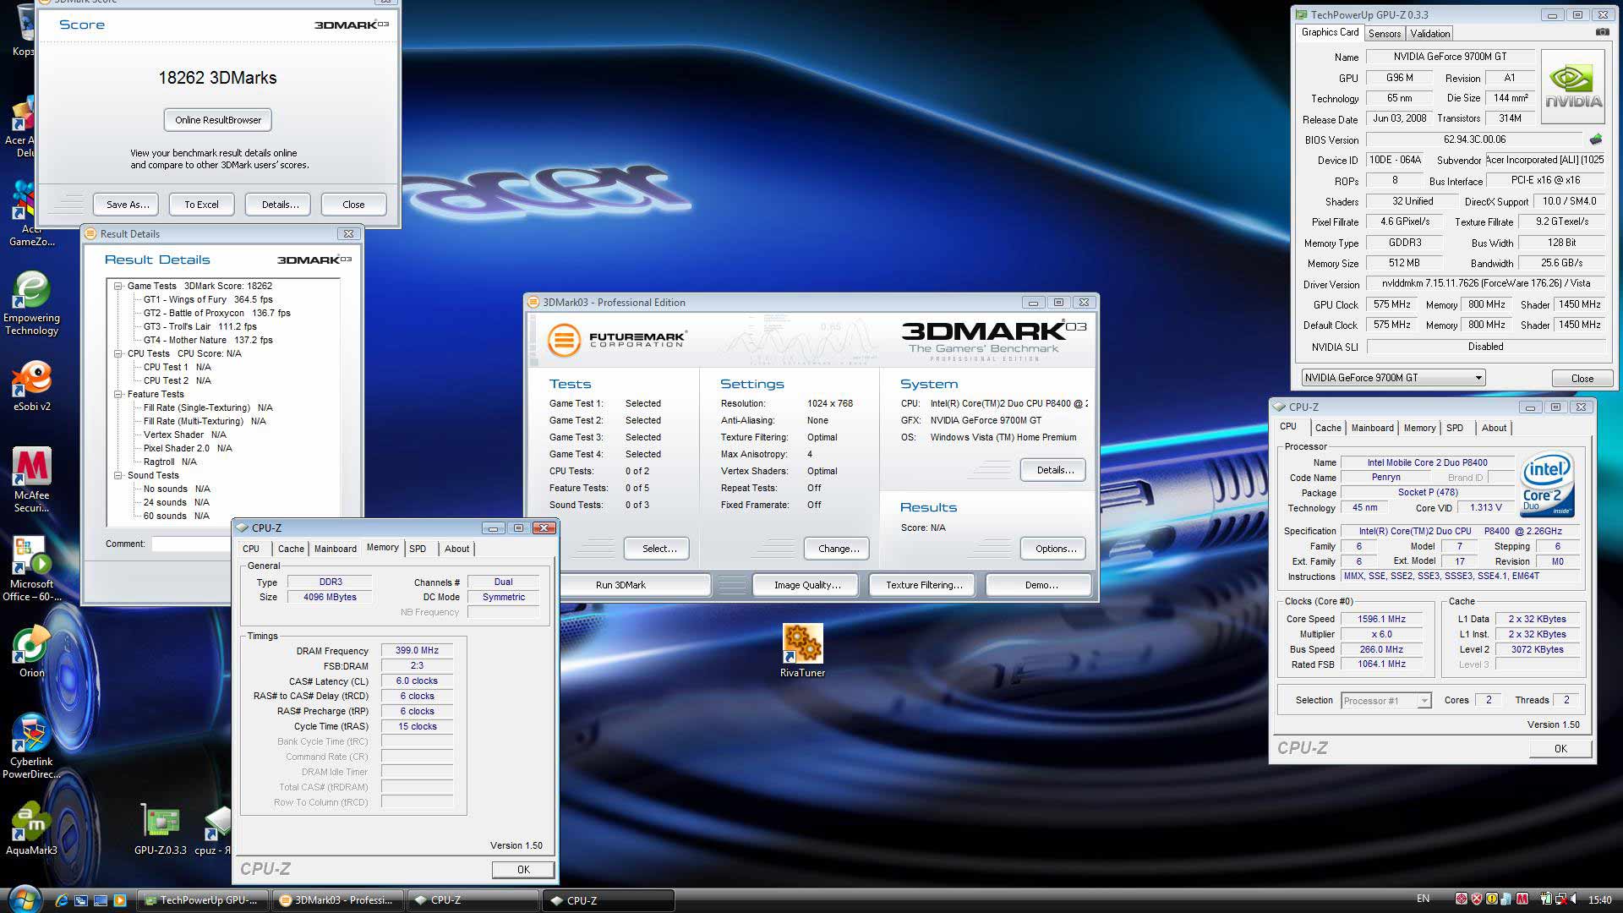Image resolution: width=1623 pixels, height=913 pixels.
Task: Open the Microsoft Office desktop shortcut
Action: click(31, 568)
